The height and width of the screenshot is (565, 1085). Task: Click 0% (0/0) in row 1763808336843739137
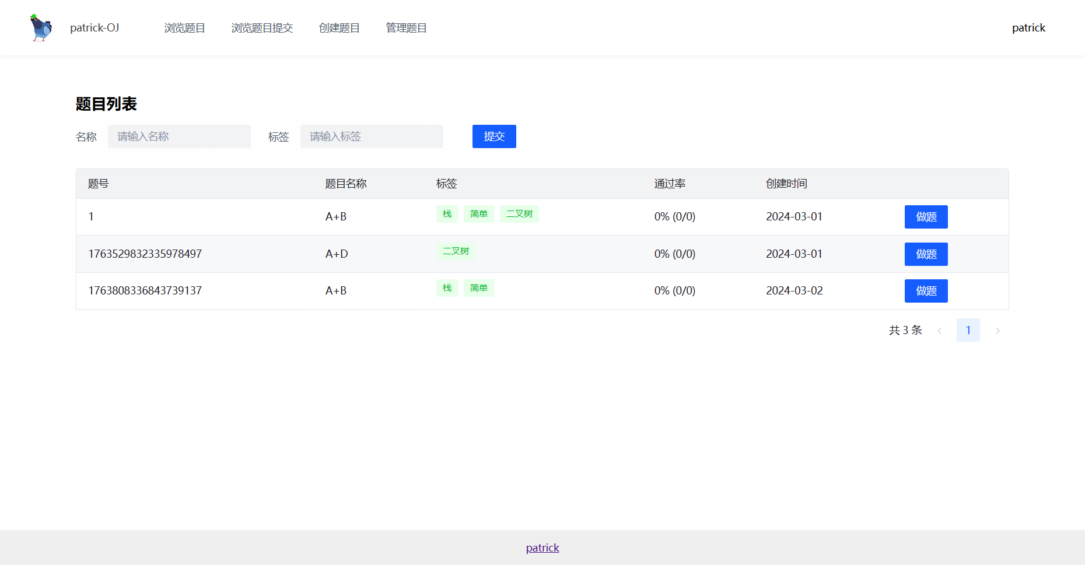click(x=675, y=290)
